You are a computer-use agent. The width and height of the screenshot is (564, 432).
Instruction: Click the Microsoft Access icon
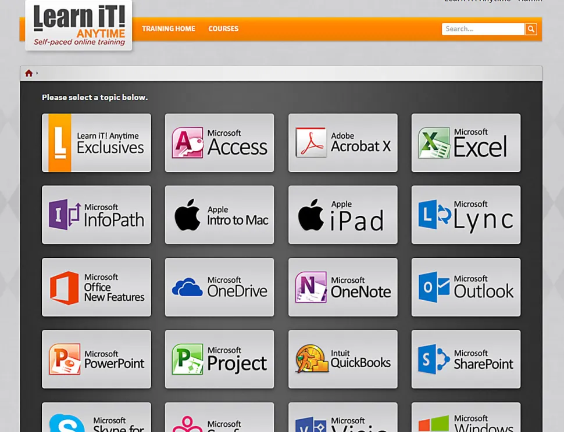[187, 143]
